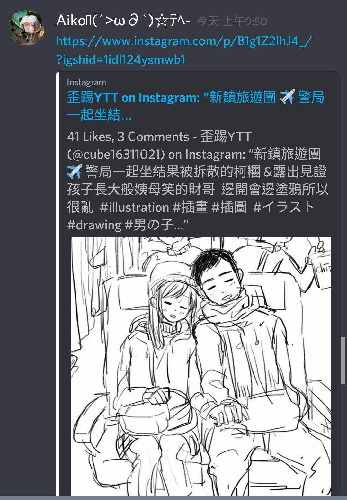Click the airplane emoji in the gray description
Screen dimensions: 347x500
click(75, 172)
